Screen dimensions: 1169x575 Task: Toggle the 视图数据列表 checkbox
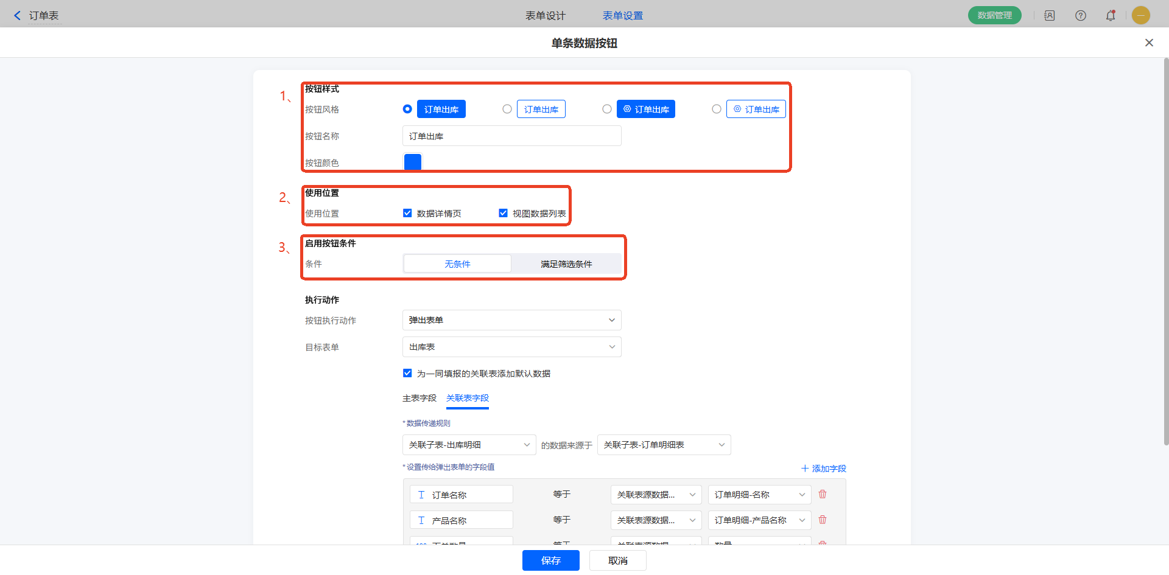tap(503, 213)
